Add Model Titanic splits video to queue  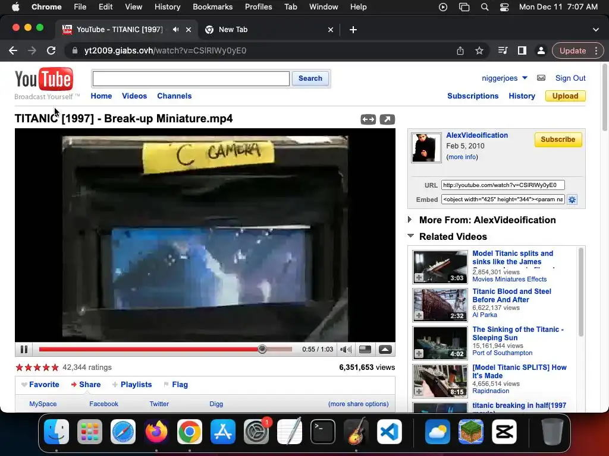(x=419, y=278)
